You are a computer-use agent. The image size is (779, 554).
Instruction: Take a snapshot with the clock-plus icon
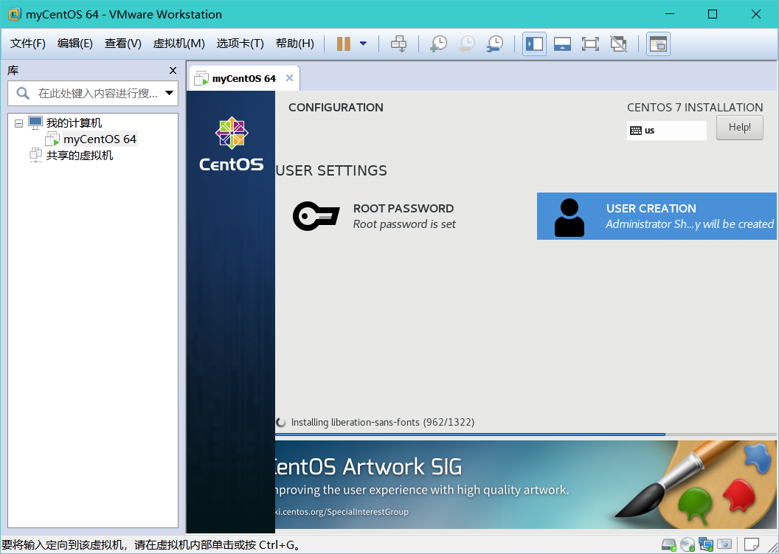438,44
